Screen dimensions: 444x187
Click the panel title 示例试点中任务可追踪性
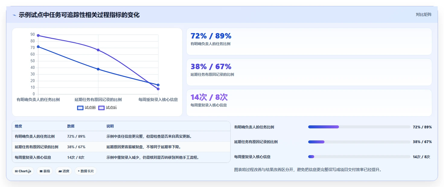(x=79, y=15)
